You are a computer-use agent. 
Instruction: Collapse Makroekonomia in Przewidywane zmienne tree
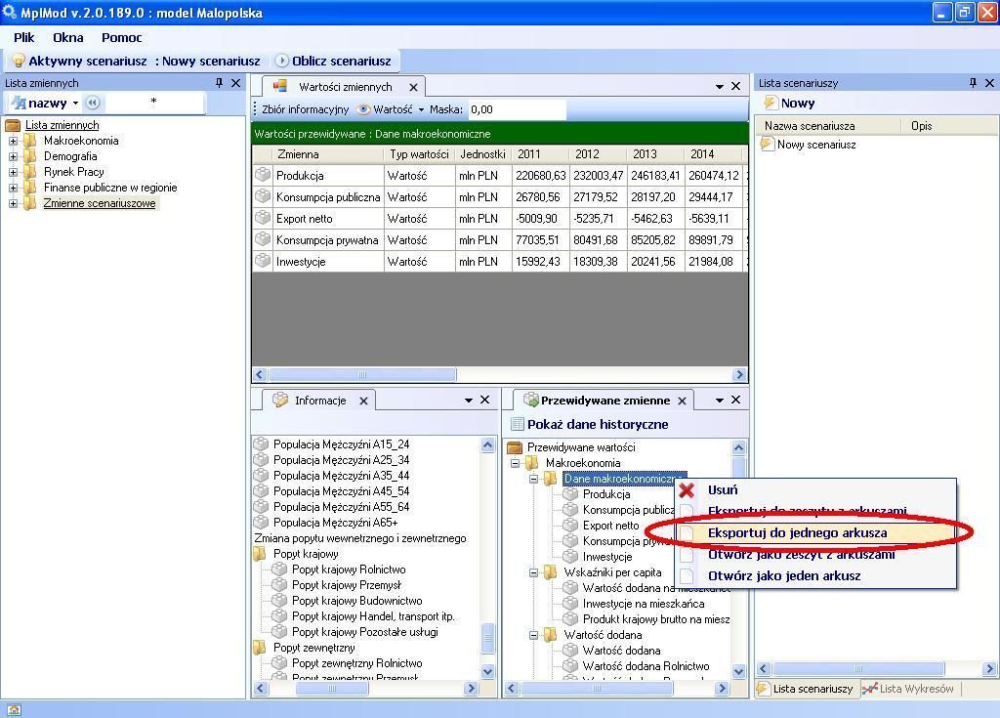(515, 463)
